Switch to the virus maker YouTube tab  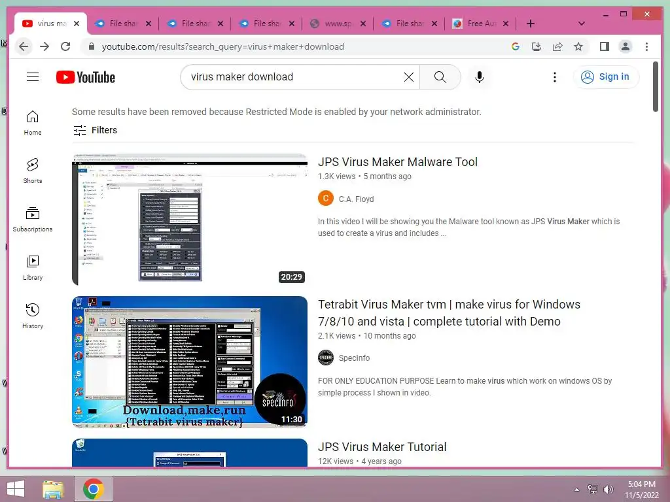(x=51, y=24)
